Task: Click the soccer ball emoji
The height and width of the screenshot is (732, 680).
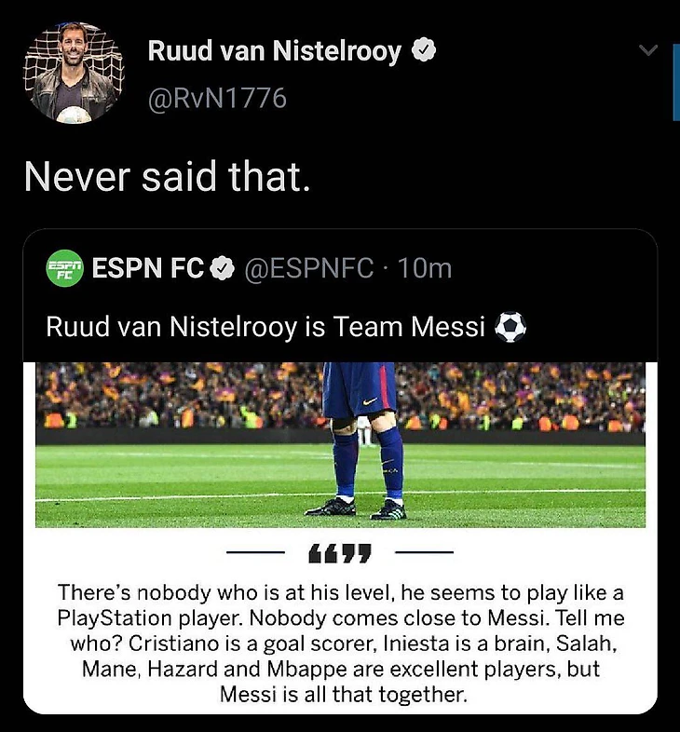Action: point(510,327)
